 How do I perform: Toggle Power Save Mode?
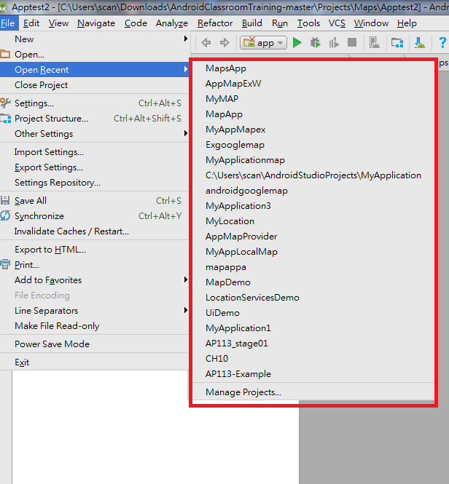tap(94, 344)
